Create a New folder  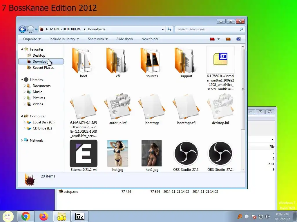[x=150, y=39]
